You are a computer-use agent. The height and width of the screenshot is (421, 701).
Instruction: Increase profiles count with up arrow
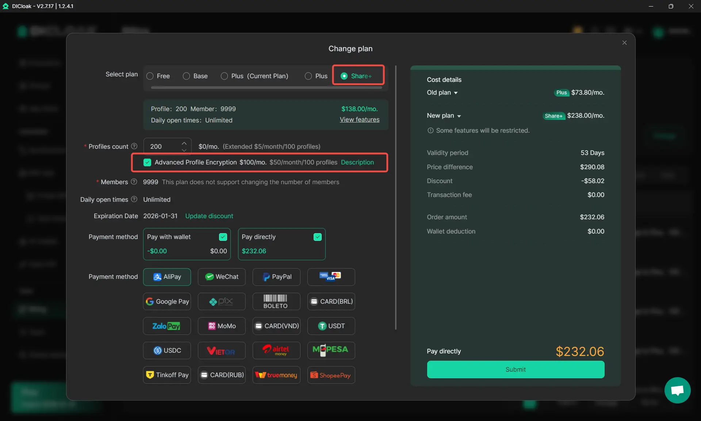point(184,143)
